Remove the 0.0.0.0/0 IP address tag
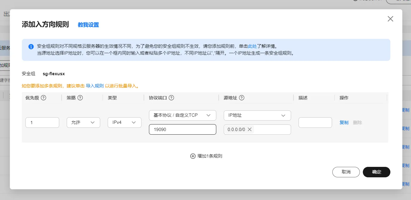 [250, 129]
